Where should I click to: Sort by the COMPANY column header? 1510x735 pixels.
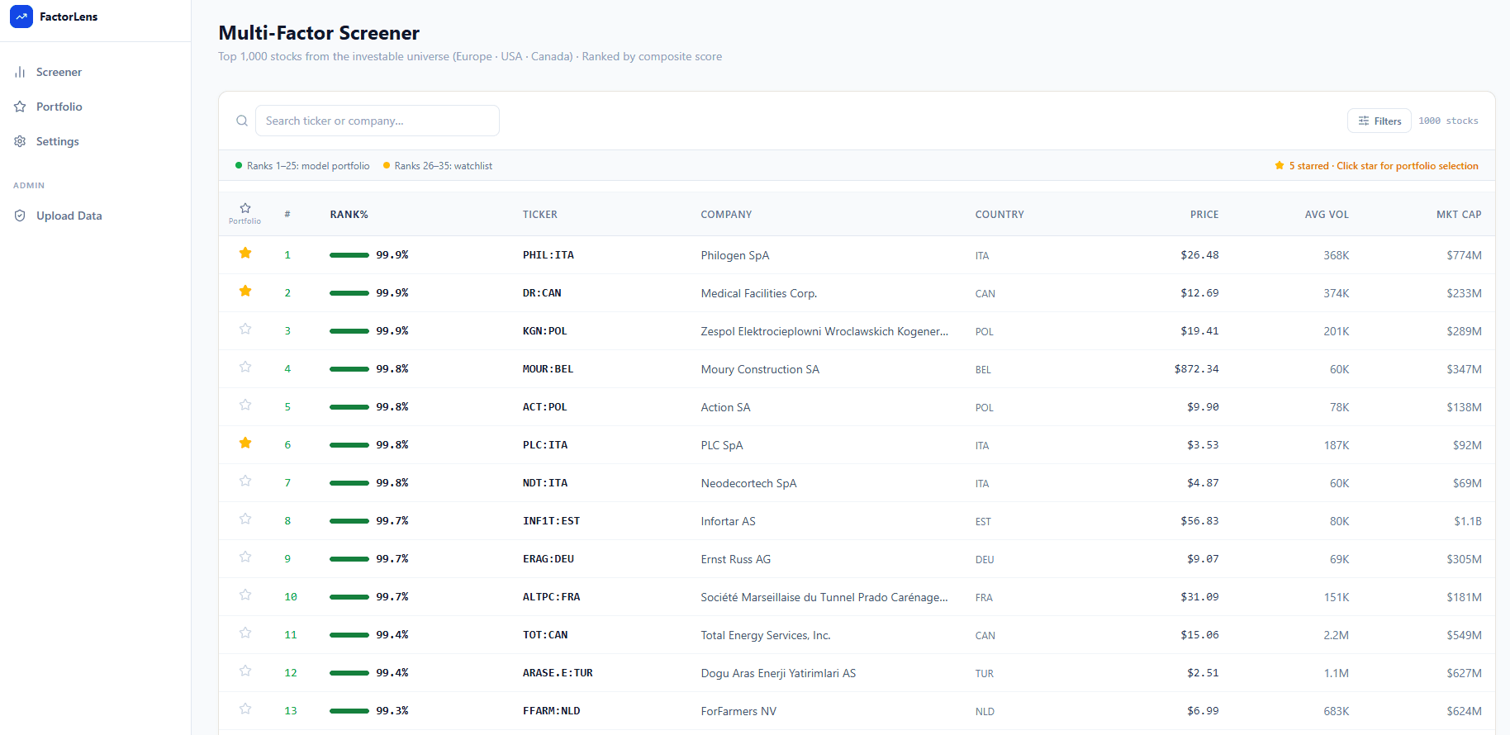coord(727,215)
